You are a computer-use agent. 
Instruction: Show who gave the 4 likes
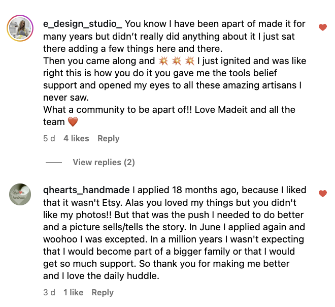(x=76, y=138)
